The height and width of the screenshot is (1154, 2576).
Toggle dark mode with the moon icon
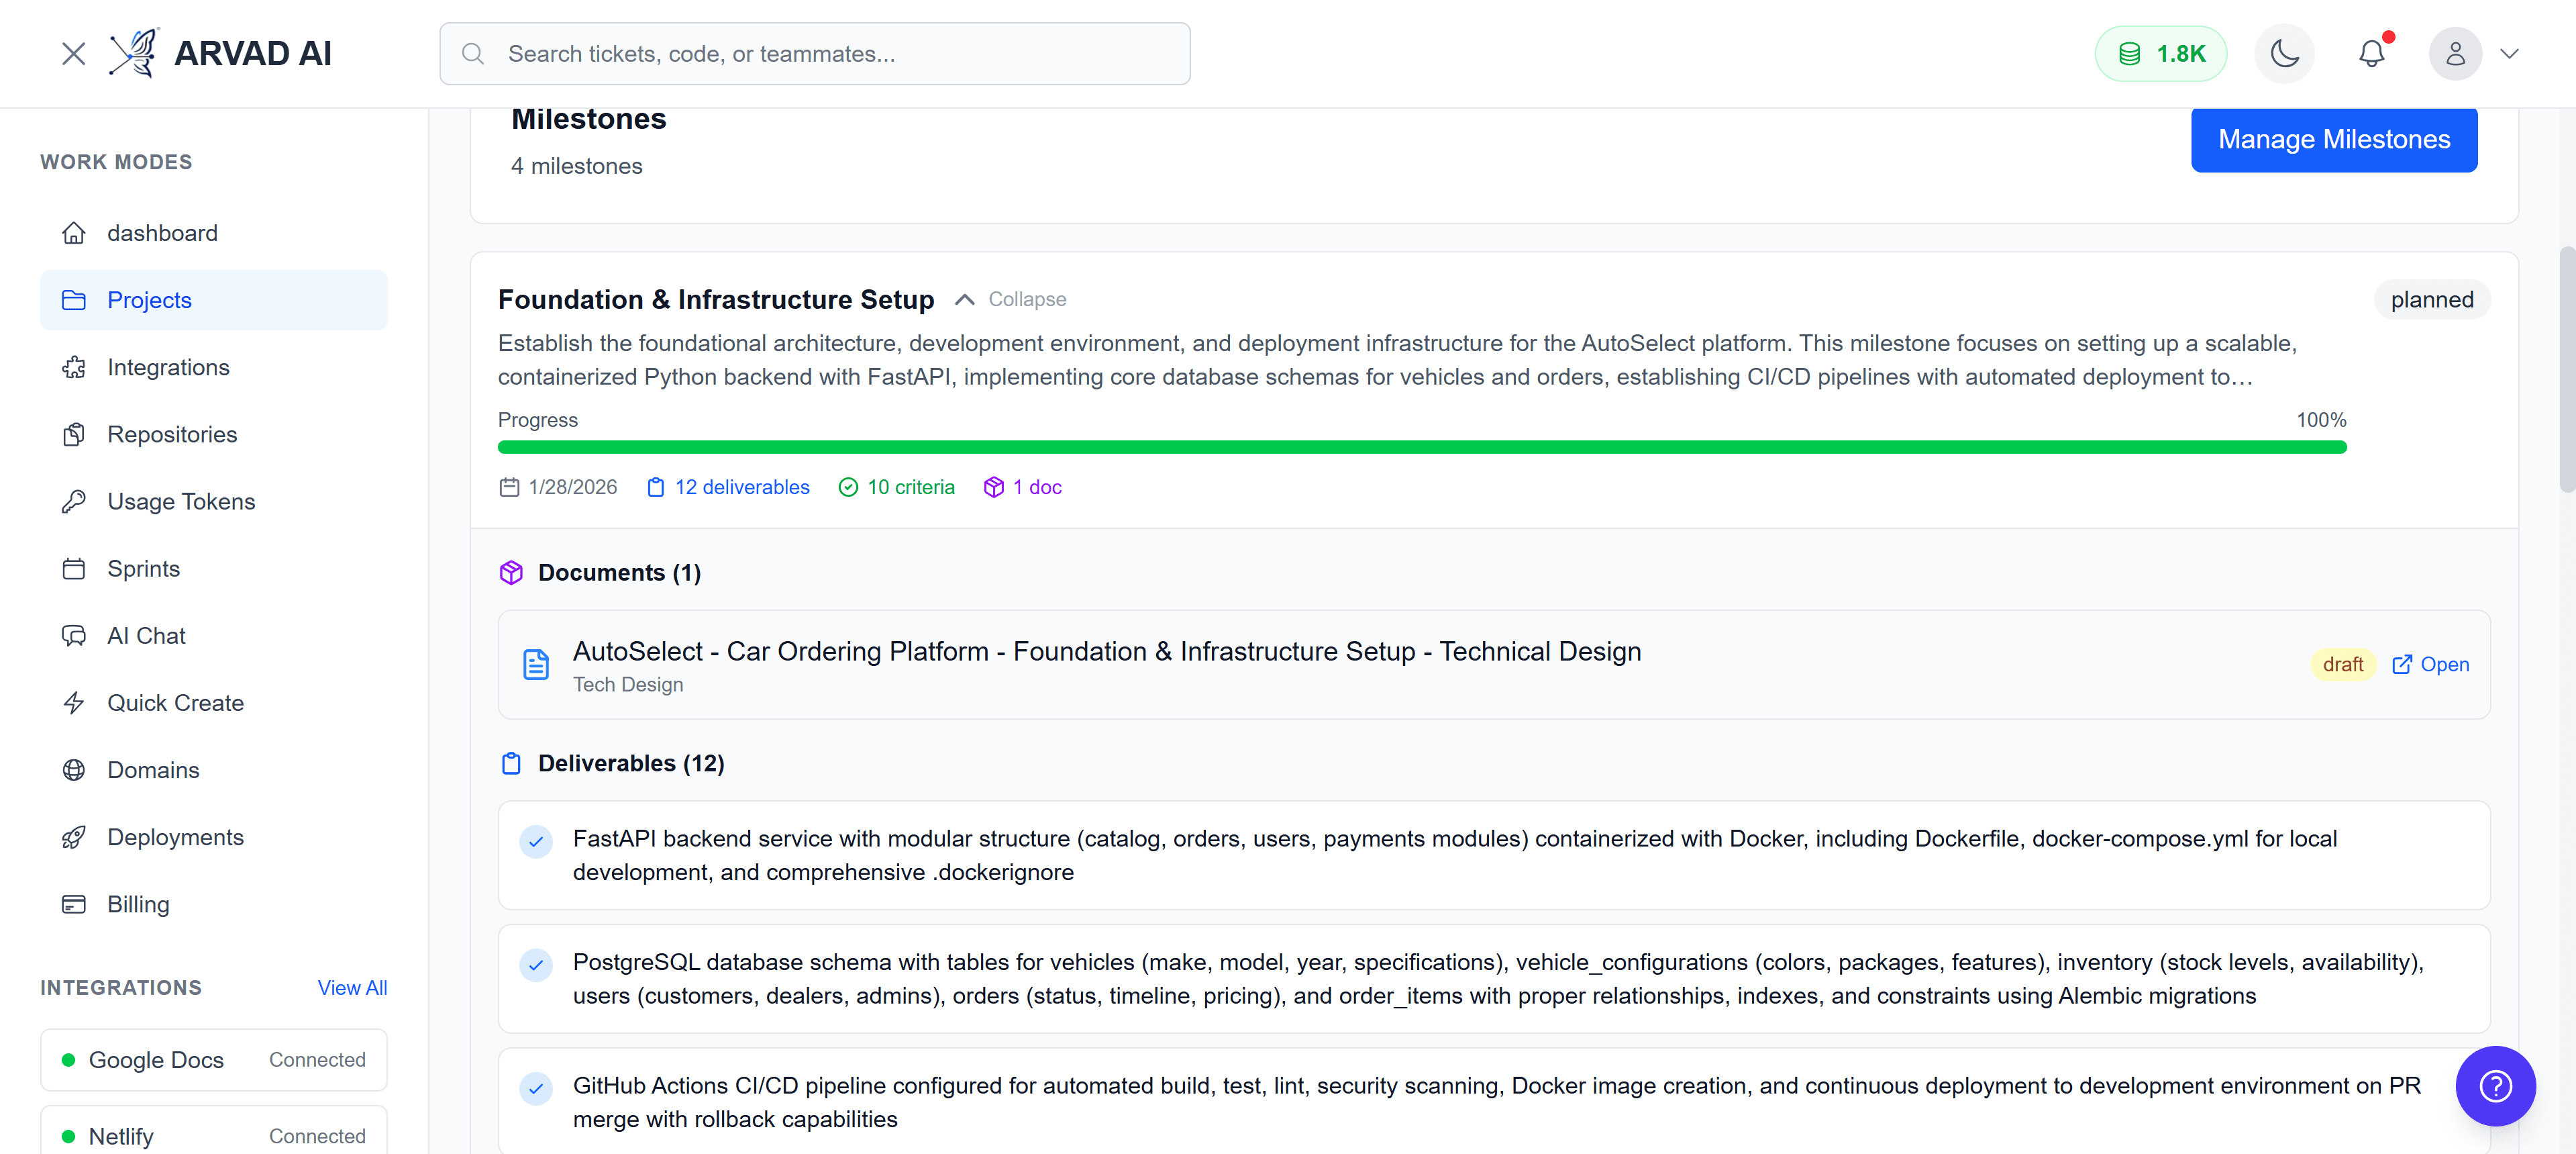click(2284, 53)
